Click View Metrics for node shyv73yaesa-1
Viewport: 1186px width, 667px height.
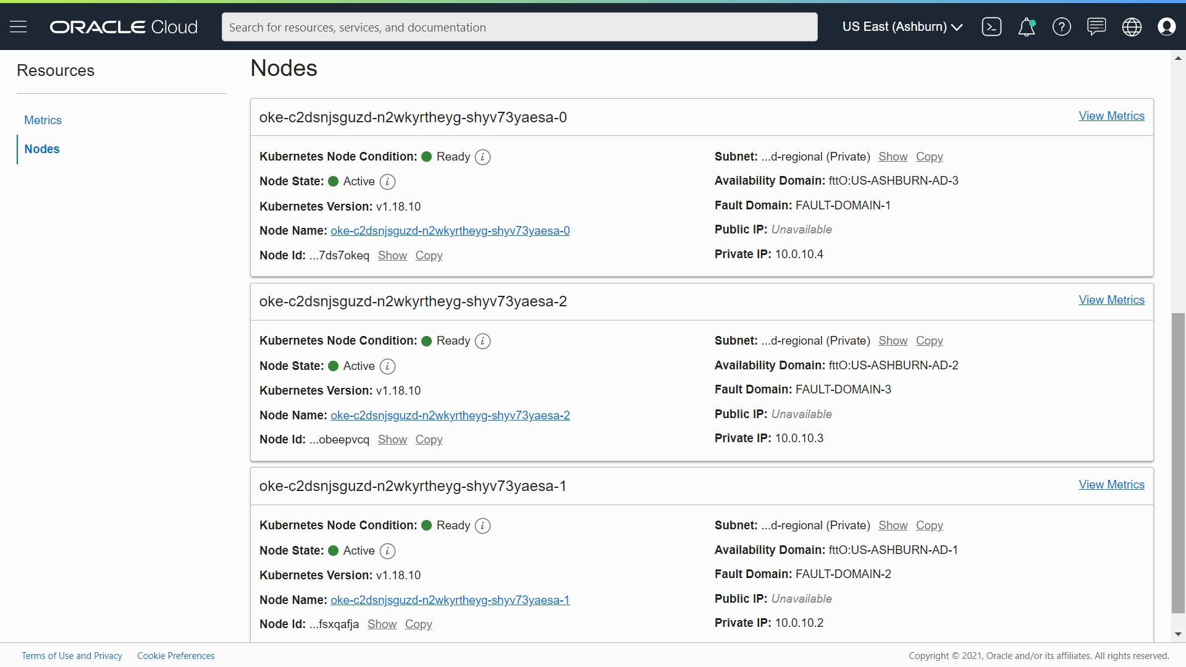click(x=1111, y=485)
